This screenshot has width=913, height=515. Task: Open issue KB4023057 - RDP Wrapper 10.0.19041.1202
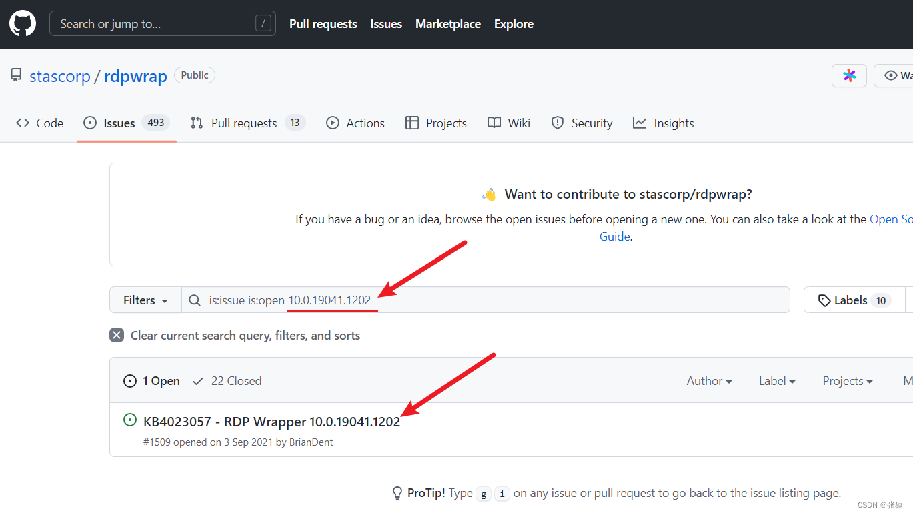point(271,422)
